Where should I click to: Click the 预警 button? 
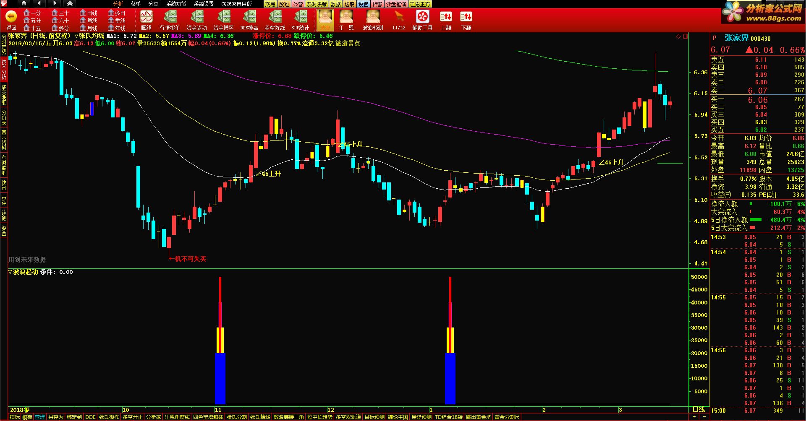(377, 4)
